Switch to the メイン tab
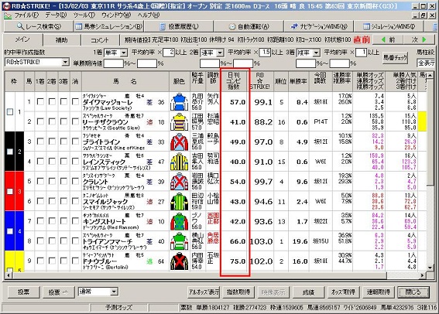Screen dimensions: 439x314 pos(22,39)
